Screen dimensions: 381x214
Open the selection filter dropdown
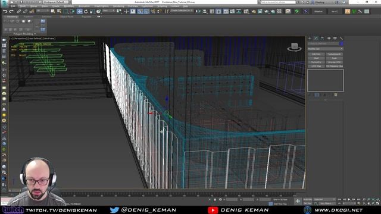point(42,11)
